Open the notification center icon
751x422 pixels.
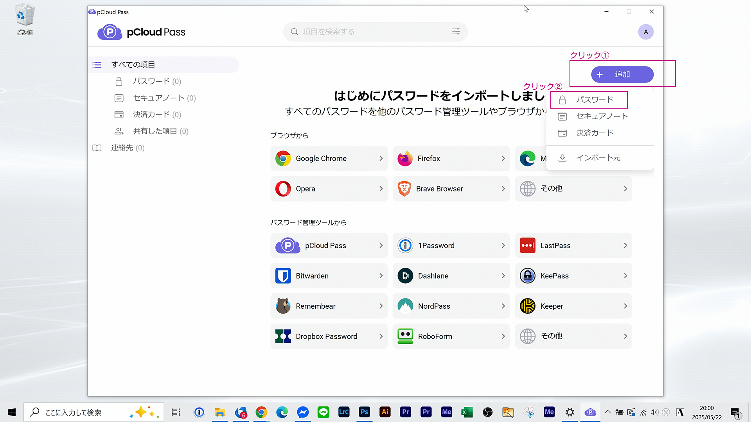[x=735, y=412]
